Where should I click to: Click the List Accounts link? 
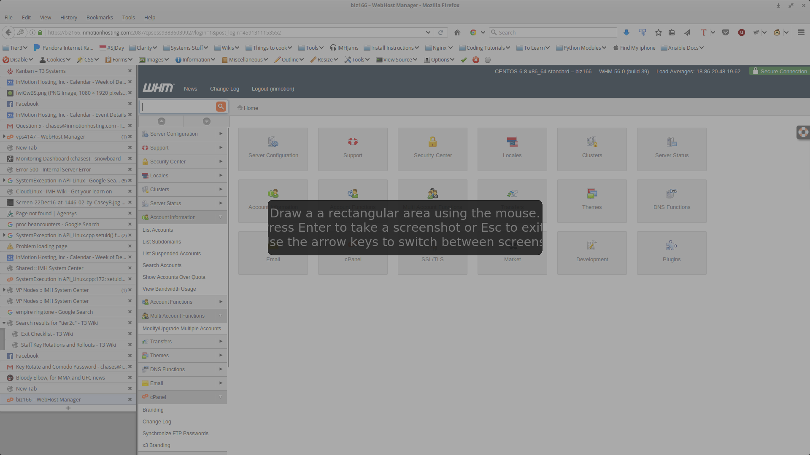158,230
